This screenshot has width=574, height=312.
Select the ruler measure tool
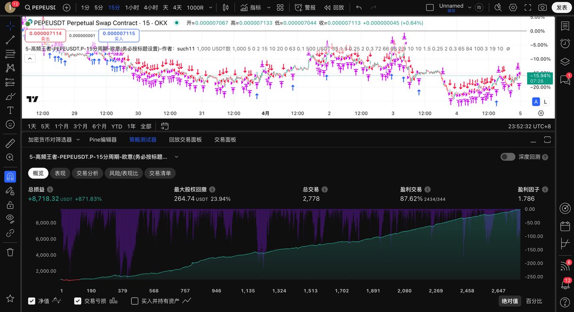tap(10, 143)
